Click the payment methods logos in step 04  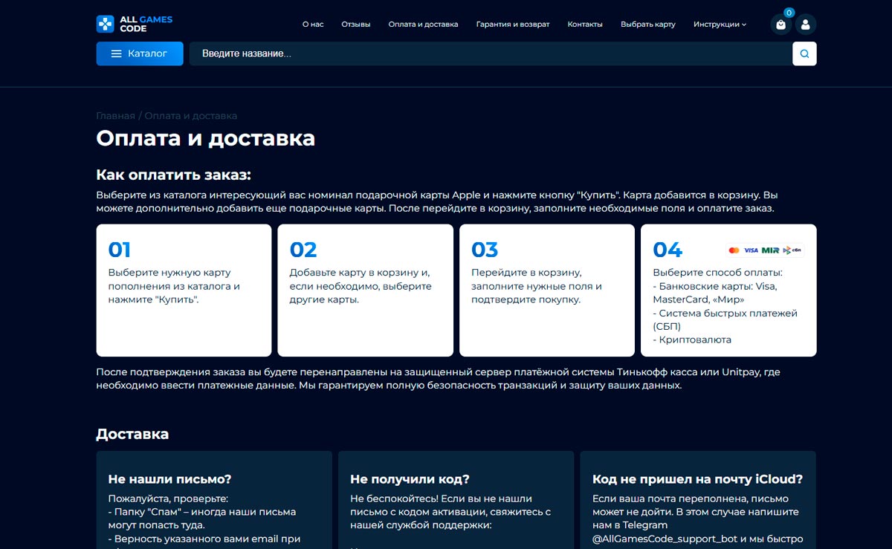click(x=765, y=250)
